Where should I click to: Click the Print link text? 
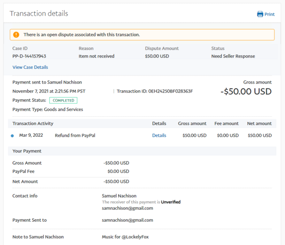coord(269,14)
